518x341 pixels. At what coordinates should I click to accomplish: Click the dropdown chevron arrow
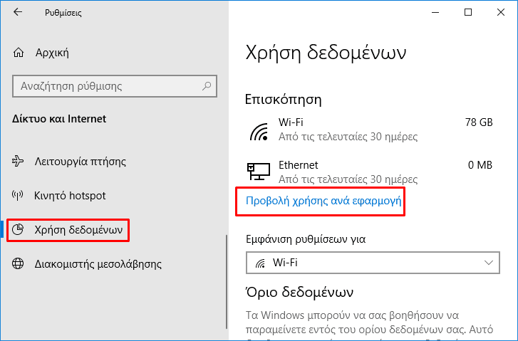pos(489,263)
